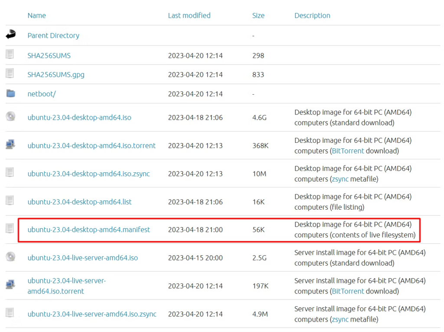444x332 pixels.
Task: Click the disc icon beside ubuntu-23.04-desktop-amd64.iso
Action: tap(10, 116)
